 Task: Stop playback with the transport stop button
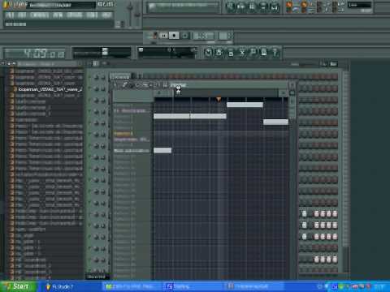pyautogui.click(x=174, y=36)
